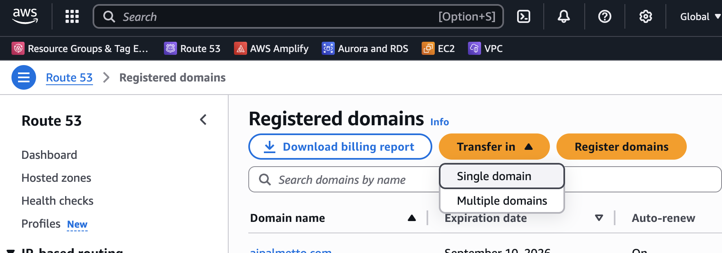Click the Register domains button
The image size is (722, 253).
point(621,147)
